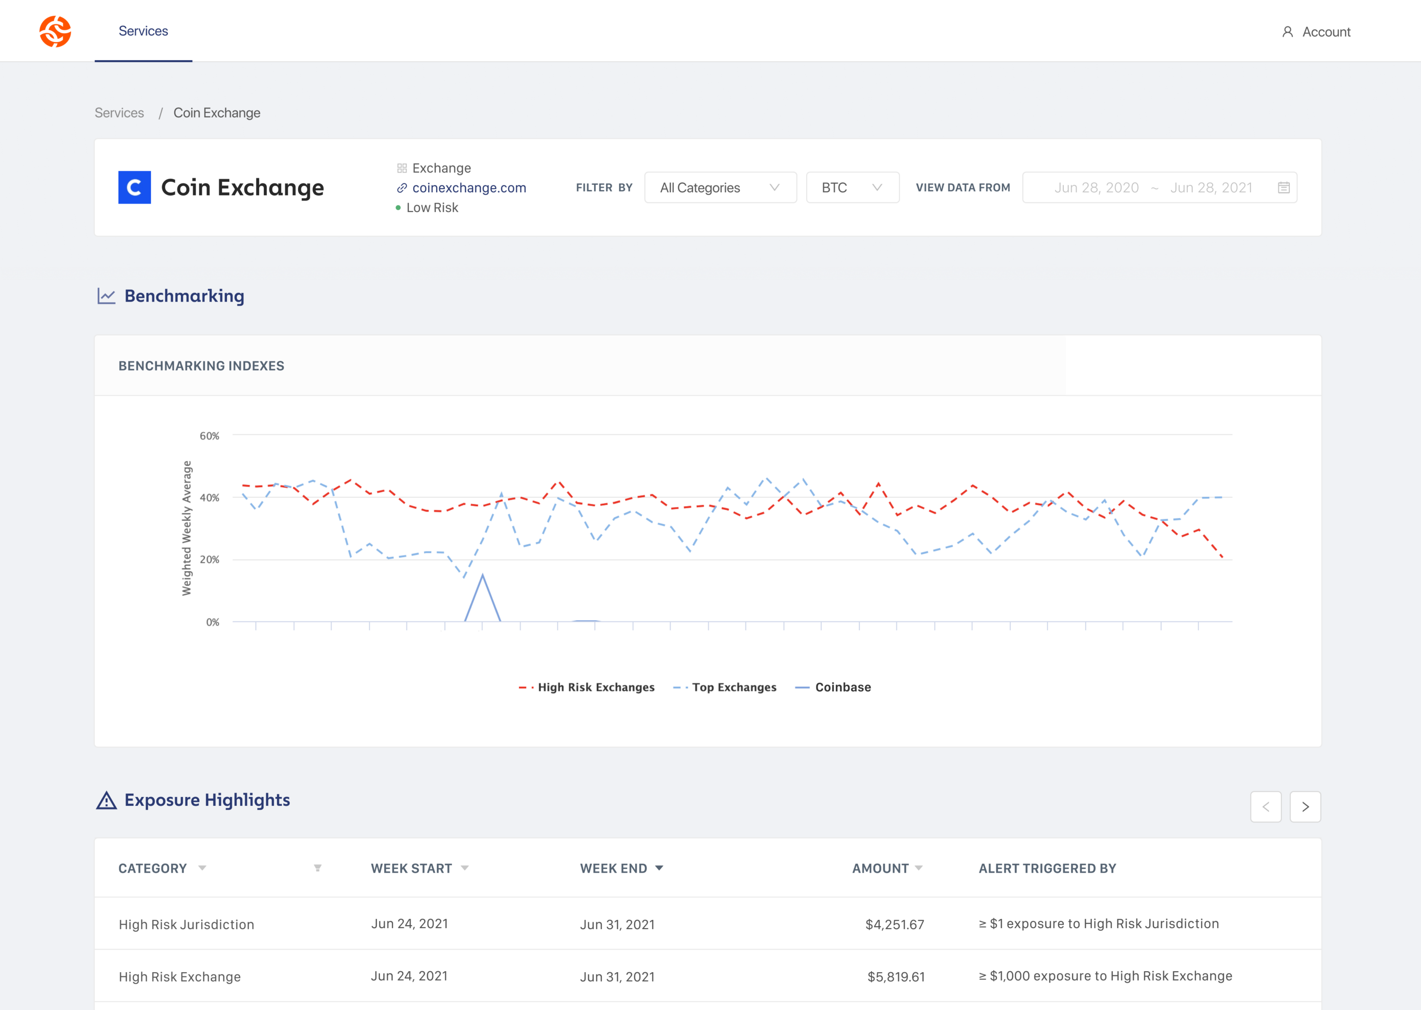
Task: Open the Services tab in header
Action: (x=143, y=31)
